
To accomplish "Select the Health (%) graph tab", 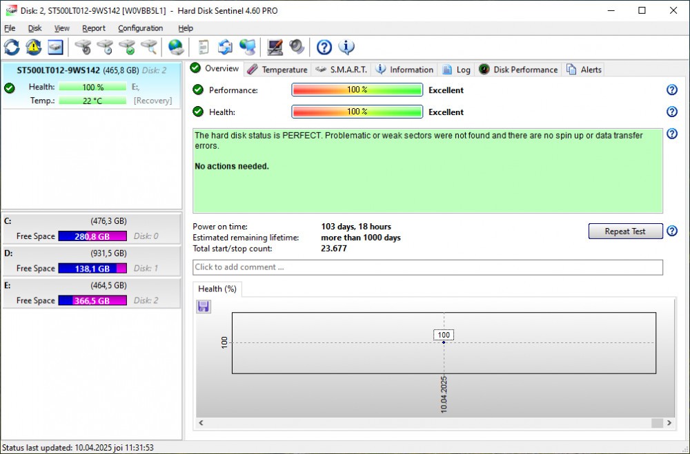I will (217, 289).
